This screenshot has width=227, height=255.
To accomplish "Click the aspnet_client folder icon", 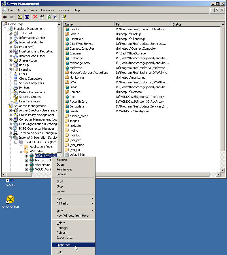I will click(x=67, y=116).
